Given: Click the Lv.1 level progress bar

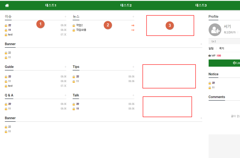Looking at the screenshot, I should point(224,41).
